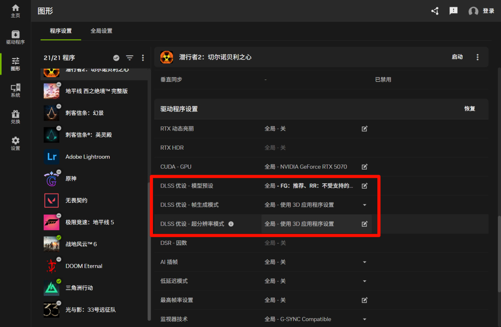Screen dimensions: 501x327
Task: Edit the DLSS 优设 - 模型预设 setting
Action: [364, 186]
